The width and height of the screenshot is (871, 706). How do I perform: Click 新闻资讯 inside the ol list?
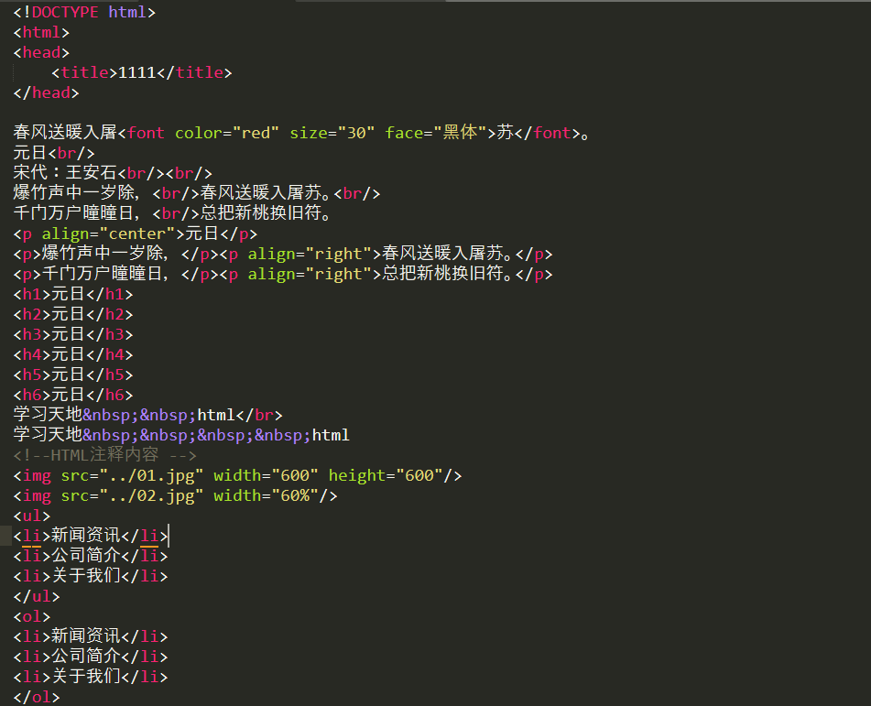[x=85, y=636]
